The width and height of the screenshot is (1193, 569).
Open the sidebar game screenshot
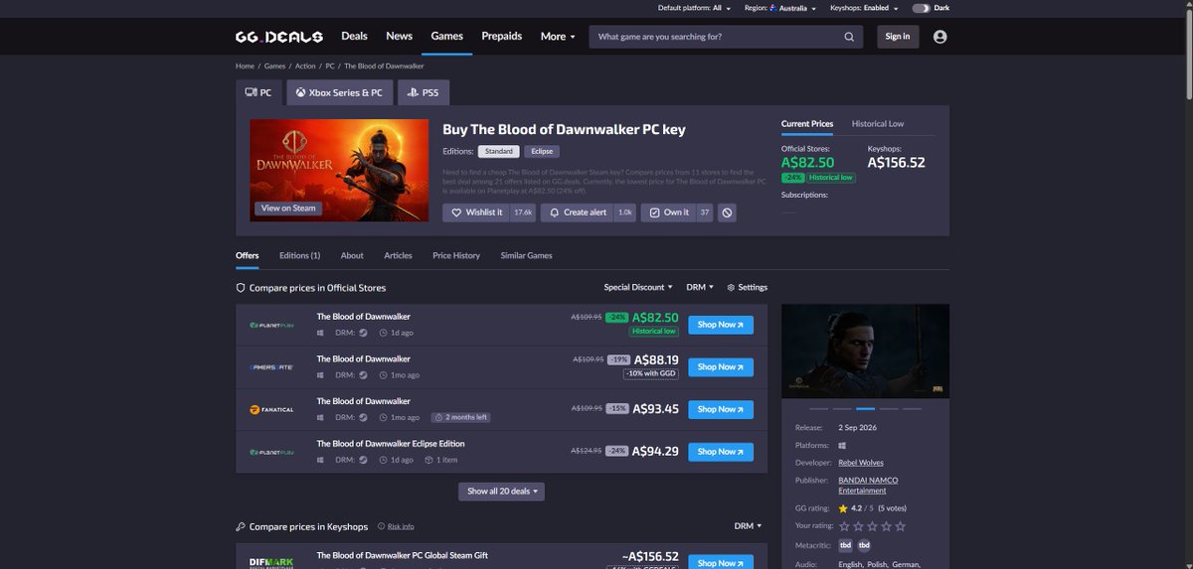[x=865, y=351]
